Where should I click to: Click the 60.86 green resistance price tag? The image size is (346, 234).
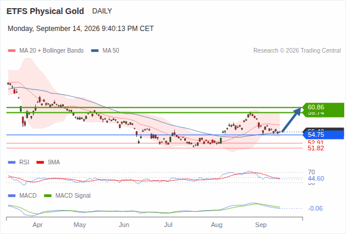click(323, 107)
